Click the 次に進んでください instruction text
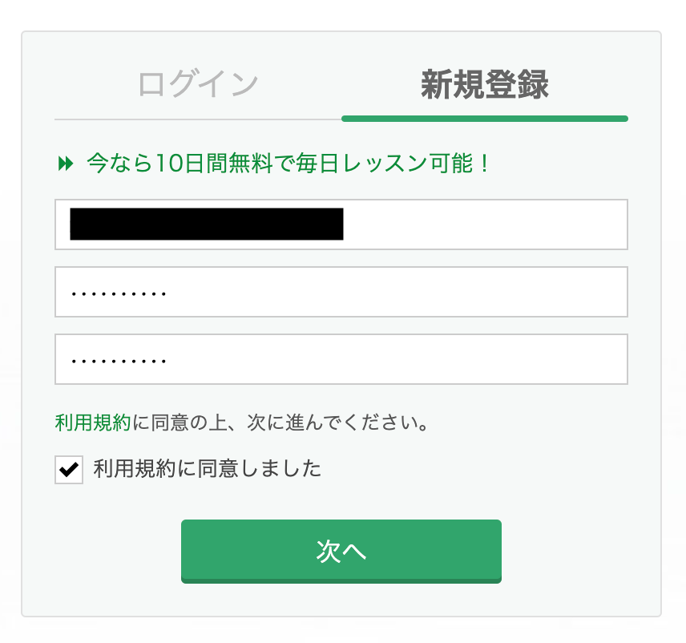The width and height of the screenshot is (686, 643). click(321, 423)
